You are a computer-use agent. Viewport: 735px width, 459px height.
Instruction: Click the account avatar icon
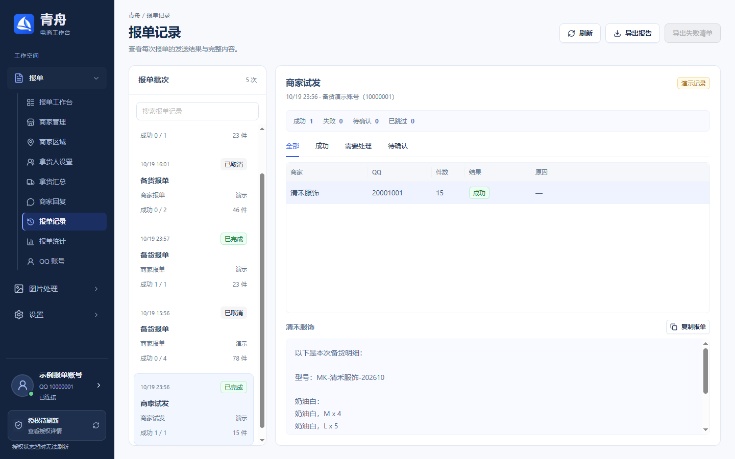pyautogui.click(x=22, y=386)
